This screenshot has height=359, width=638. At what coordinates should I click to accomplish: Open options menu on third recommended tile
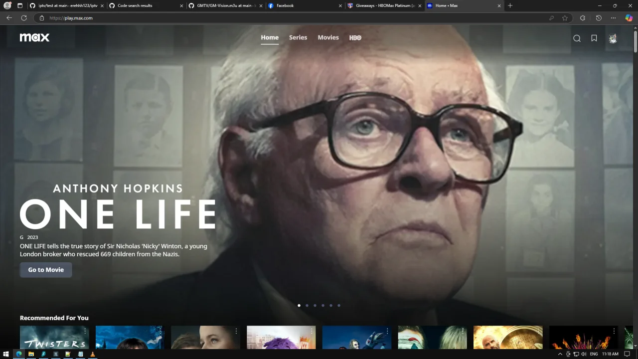[236, 331]
